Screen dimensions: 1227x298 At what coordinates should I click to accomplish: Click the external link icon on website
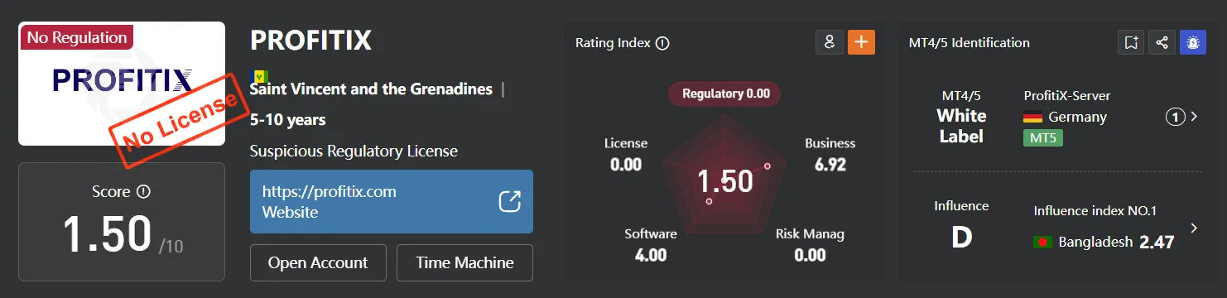[509, 201]
